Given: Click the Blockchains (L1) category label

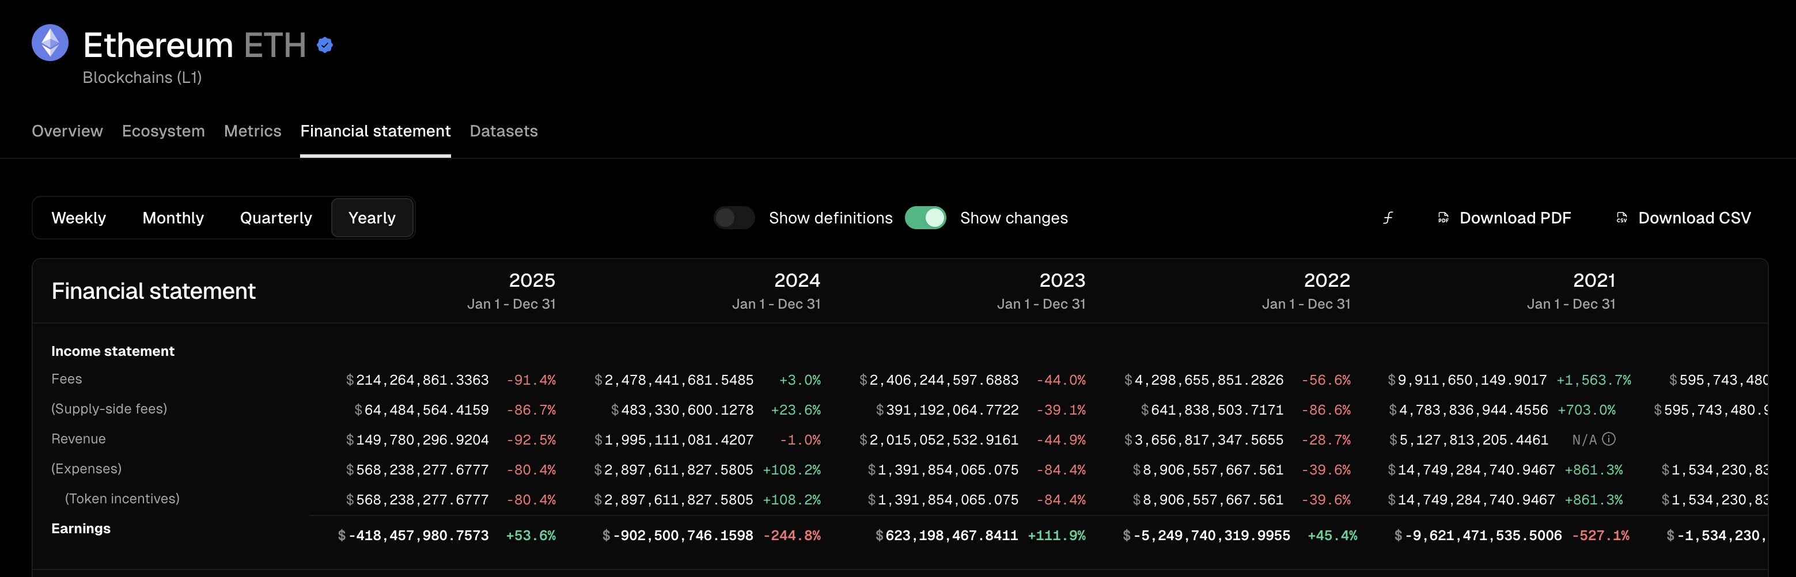Looking at the screenshot, I should (x=142, y=77).
